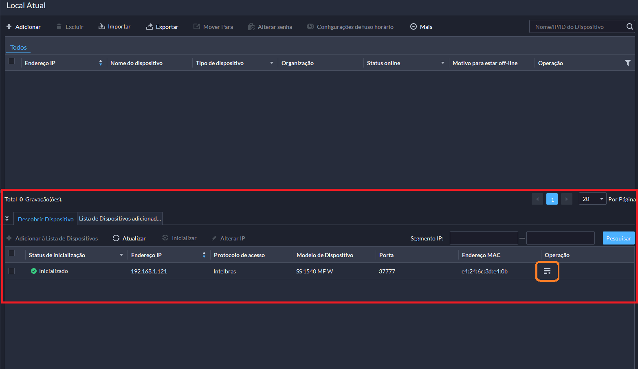Click the filter funnel icon
This screenshot has width=638, height=369.
[x=628, y=63]
